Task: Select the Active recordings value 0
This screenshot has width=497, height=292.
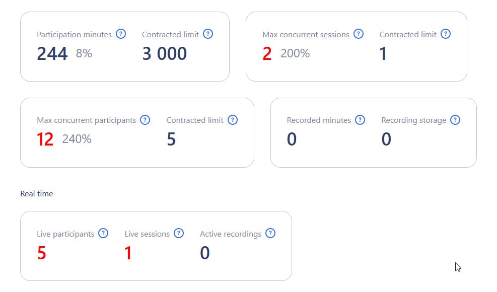Action: click(205, 253)
